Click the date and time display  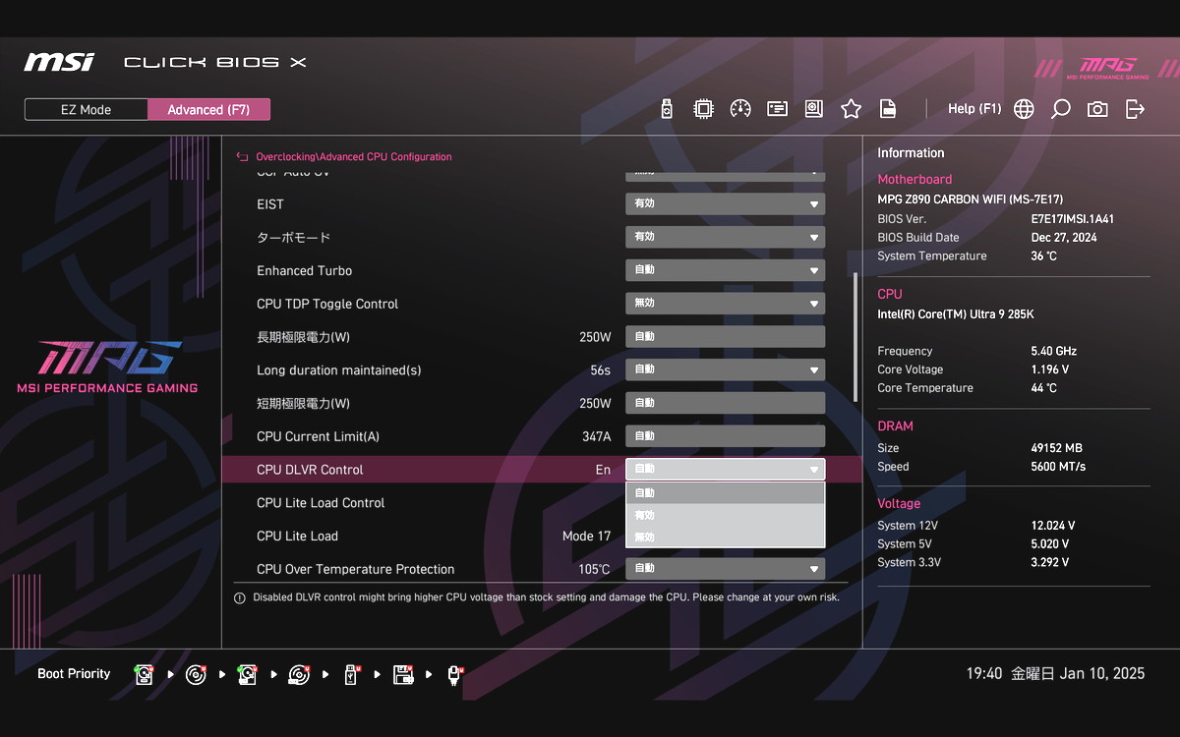[1055, 674]
